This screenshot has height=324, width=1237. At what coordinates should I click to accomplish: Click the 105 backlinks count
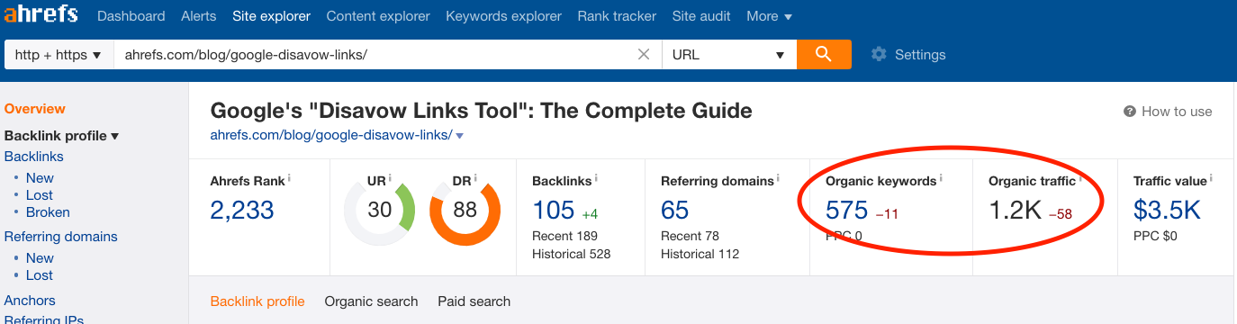[x=553, y=211]
